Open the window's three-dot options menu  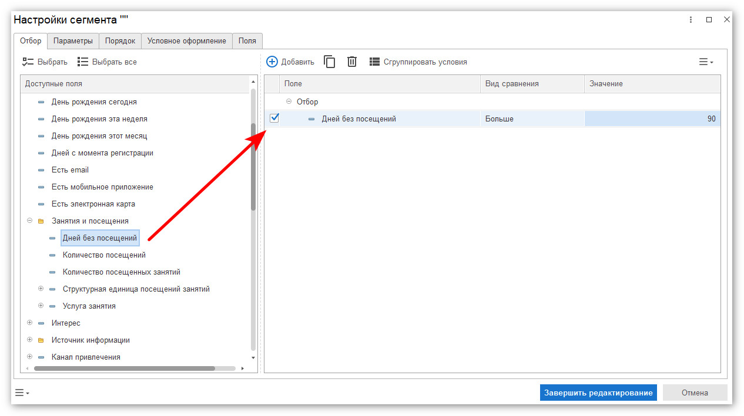pos(691,19)
